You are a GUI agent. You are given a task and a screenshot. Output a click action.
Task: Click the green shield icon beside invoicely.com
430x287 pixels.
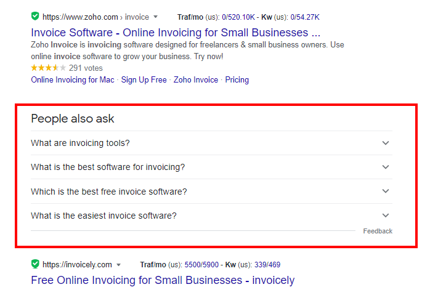pyautogui.click(x=35, y=264)
